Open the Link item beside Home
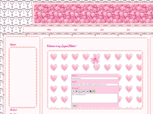 [76, 30]
